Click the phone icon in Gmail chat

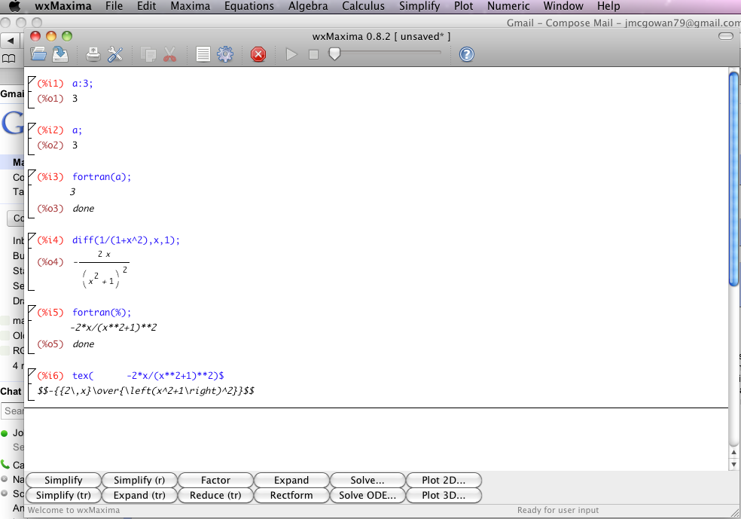[x=5, y=464]
